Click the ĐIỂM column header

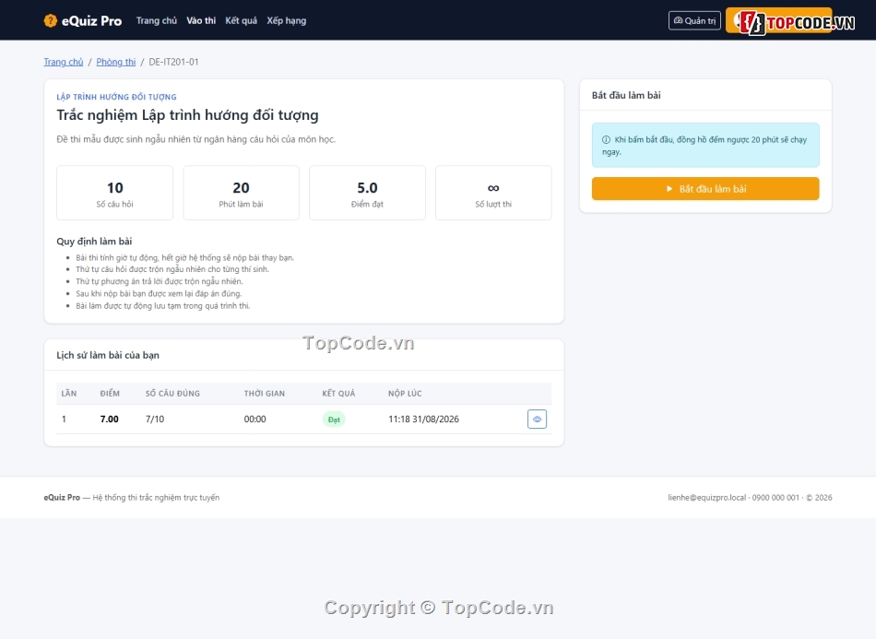110,393
